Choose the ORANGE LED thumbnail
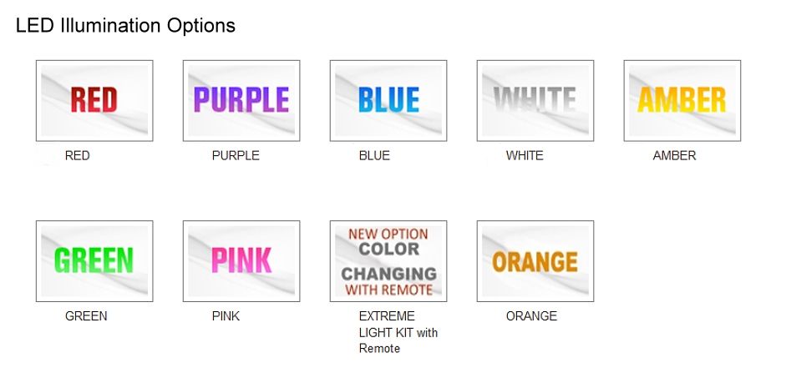Image resolution: width=786 pixels, height=378 pixels. point(535,261)
